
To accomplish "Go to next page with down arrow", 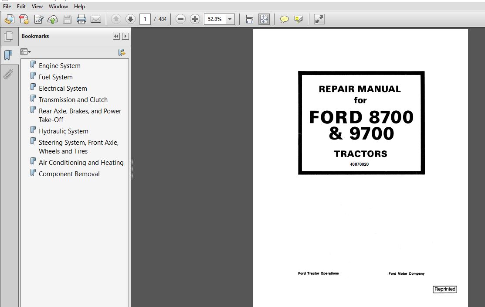I will (130, 19).
